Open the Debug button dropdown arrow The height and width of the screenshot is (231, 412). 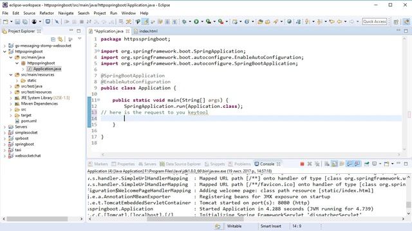pyautogui.click(x=190, y=22)
